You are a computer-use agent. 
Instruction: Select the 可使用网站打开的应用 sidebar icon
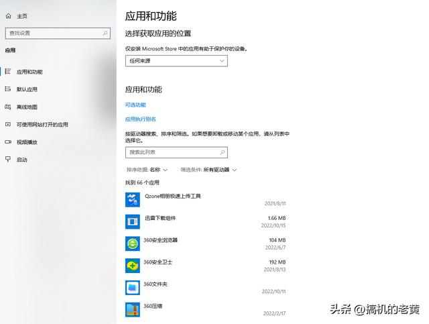8,124
